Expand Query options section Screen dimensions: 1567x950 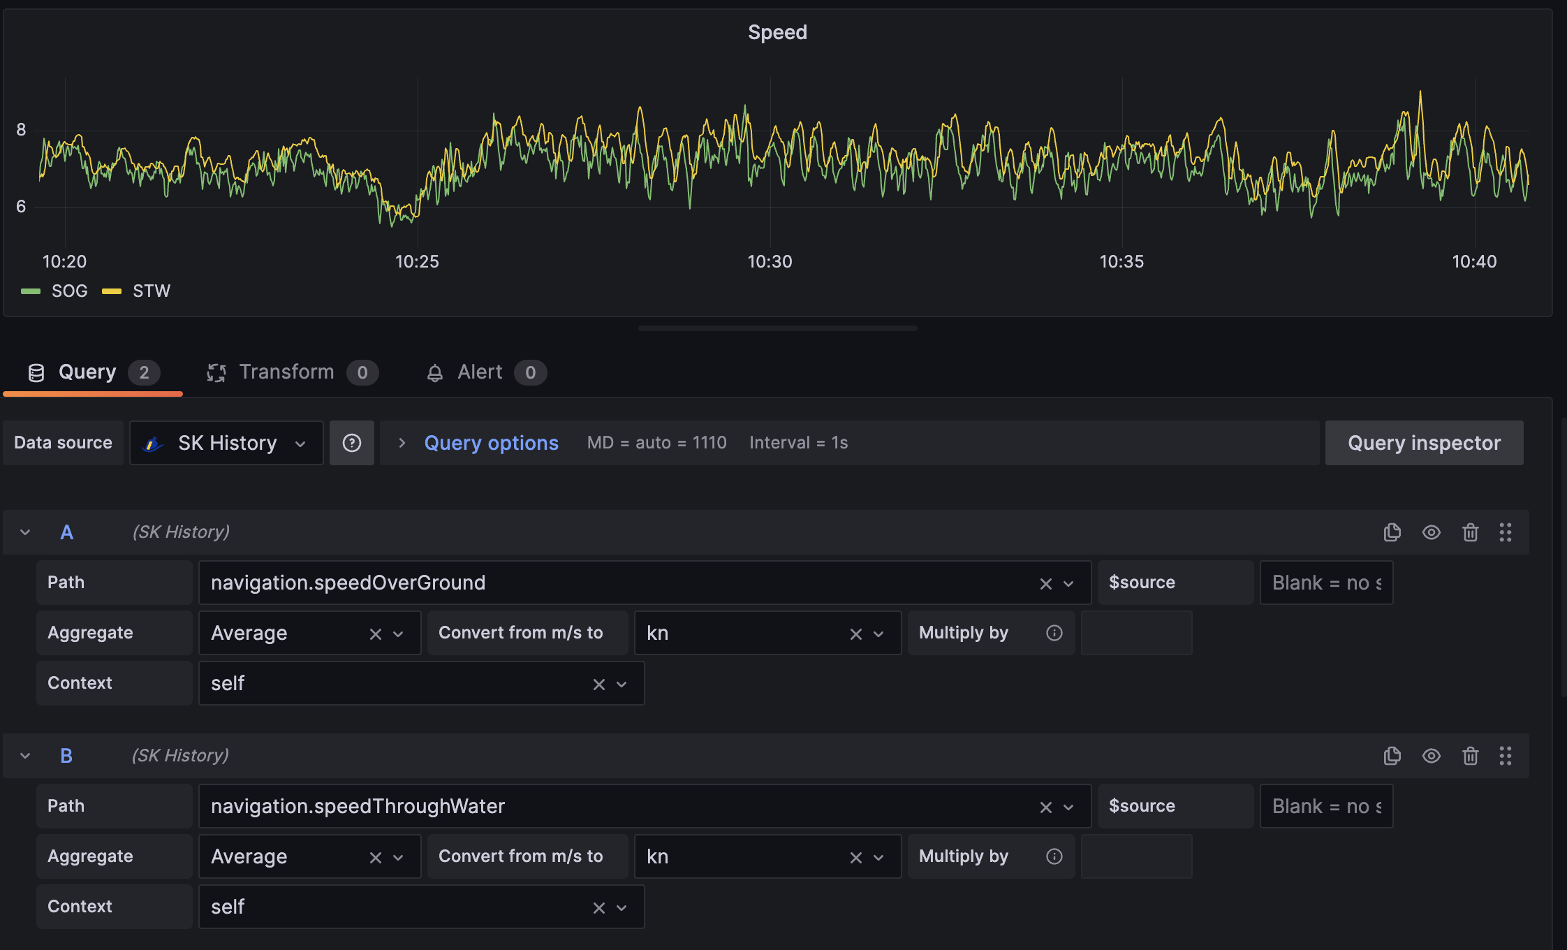pyautogui.click(x=402, y=443)
